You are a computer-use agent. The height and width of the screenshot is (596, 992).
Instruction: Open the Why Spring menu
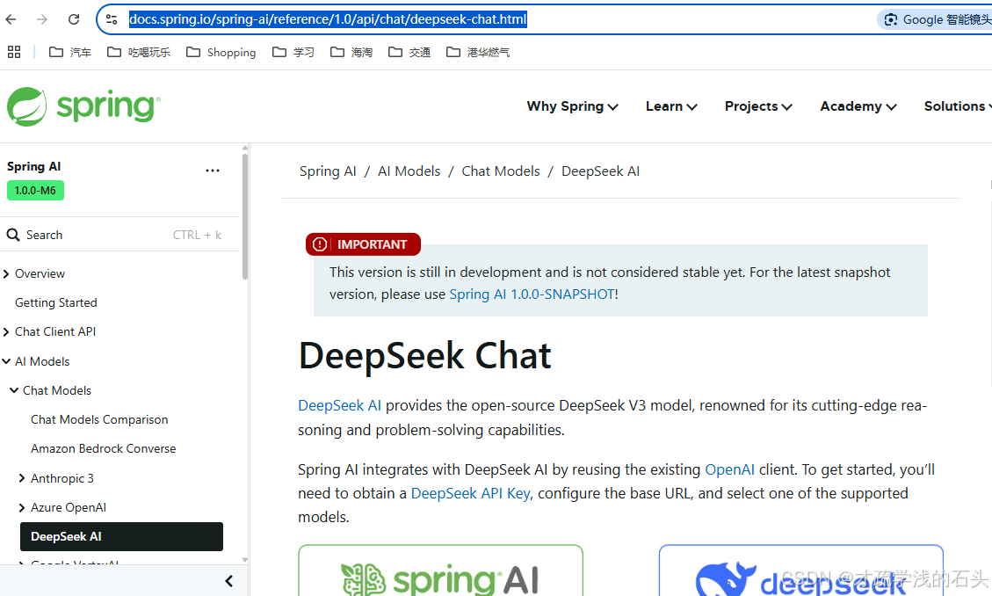[x=572, y=106]
